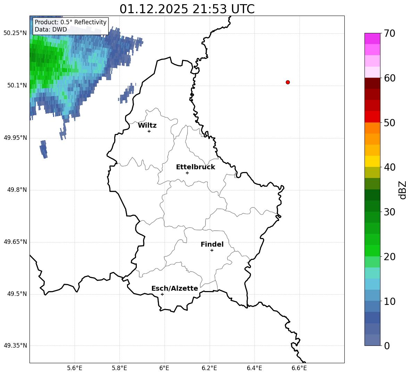This screenshot has width=411, height=375.
Task: Click the 70 tick label on colorbar
Action: click(389, 34)
